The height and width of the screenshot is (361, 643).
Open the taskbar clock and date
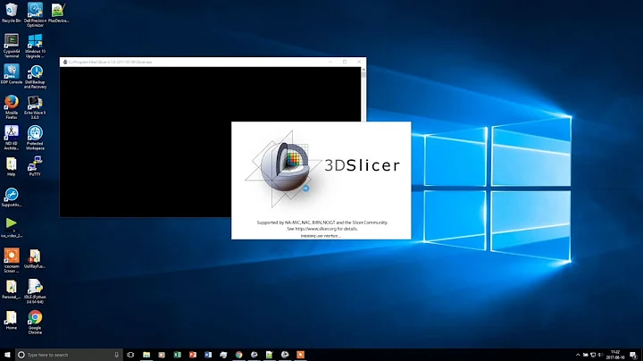615,355
